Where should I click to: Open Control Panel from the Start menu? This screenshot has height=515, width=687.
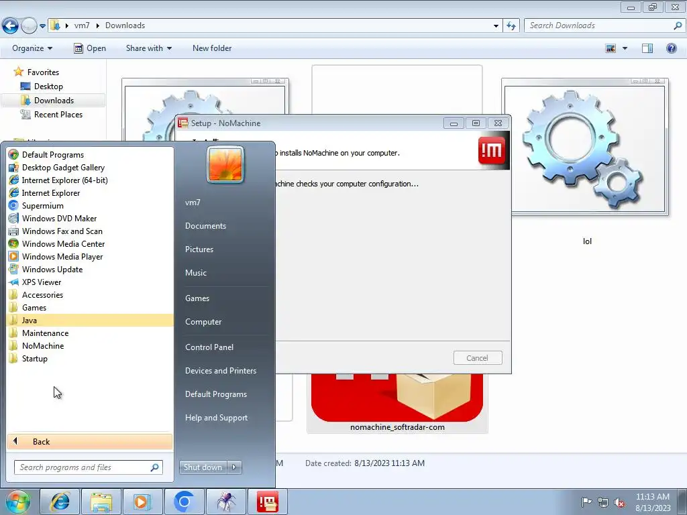(x=209, y=347)
